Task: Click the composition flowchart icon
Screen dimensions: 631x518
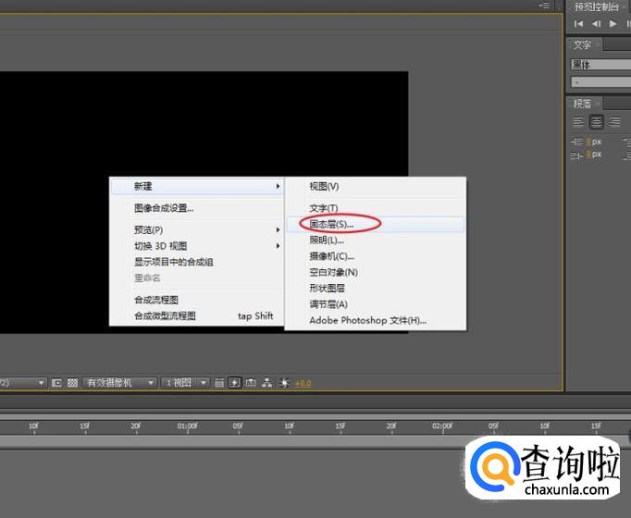Action: pyautogui.click(x=267, y=382)
